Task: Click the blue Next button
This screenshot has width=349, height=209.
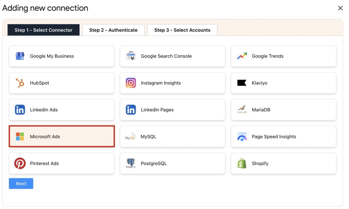Action: coord(21,183)
